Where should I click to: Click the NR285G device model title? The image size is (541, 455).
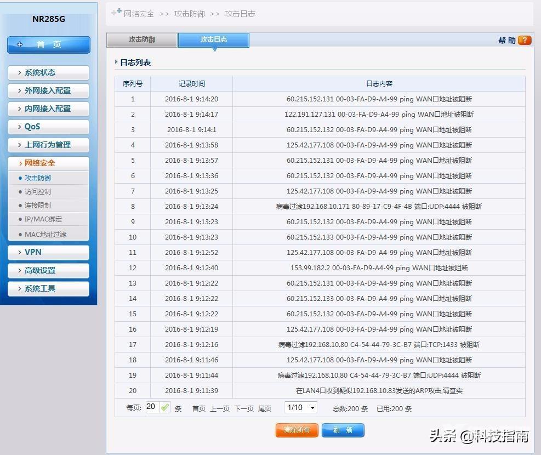click(49, 19)
